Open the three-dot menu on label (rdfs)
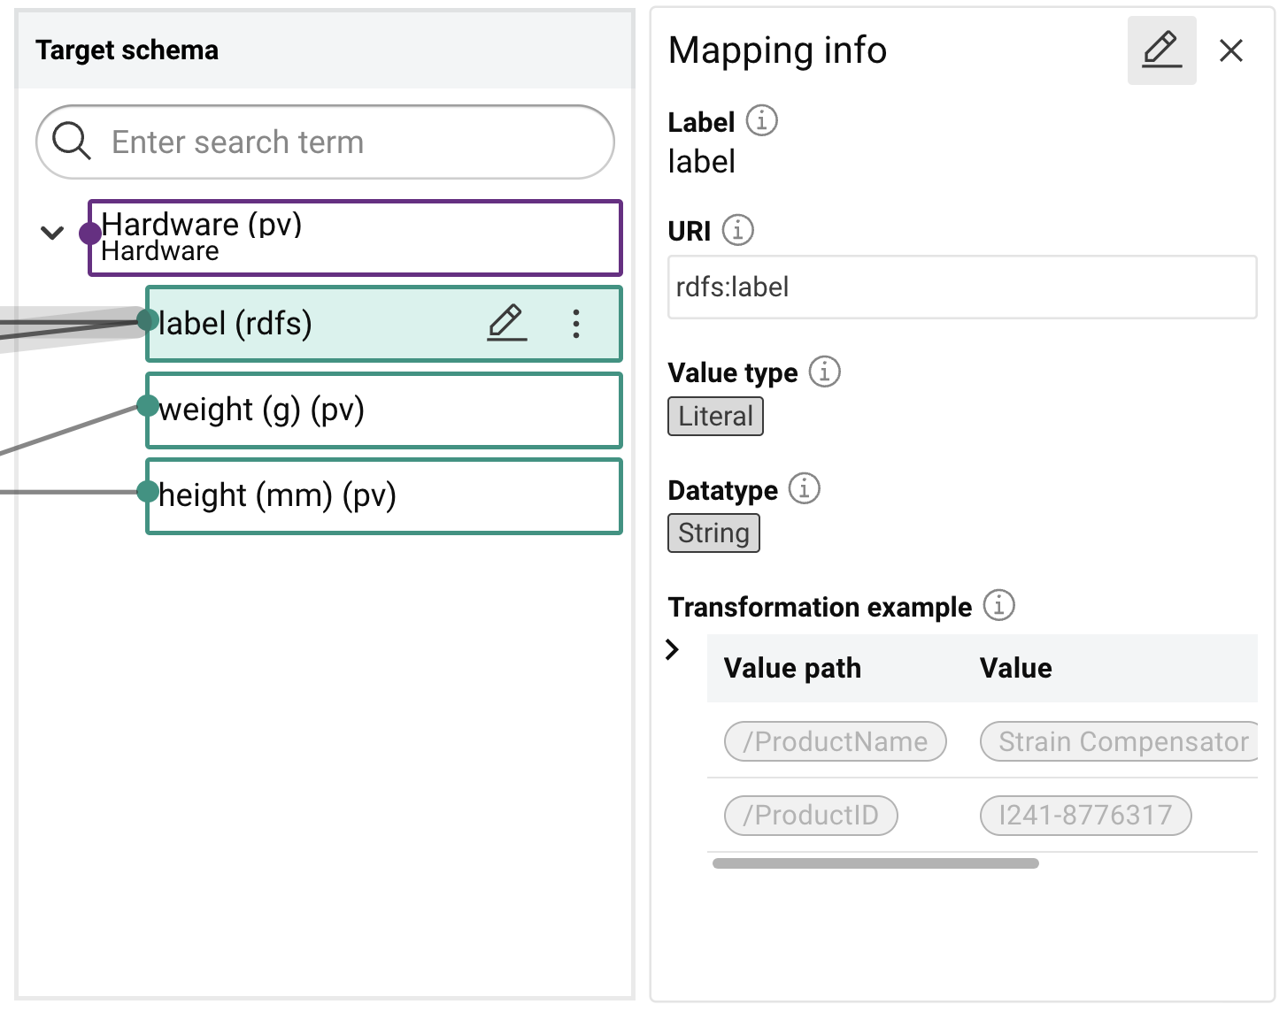 [576, 324]
